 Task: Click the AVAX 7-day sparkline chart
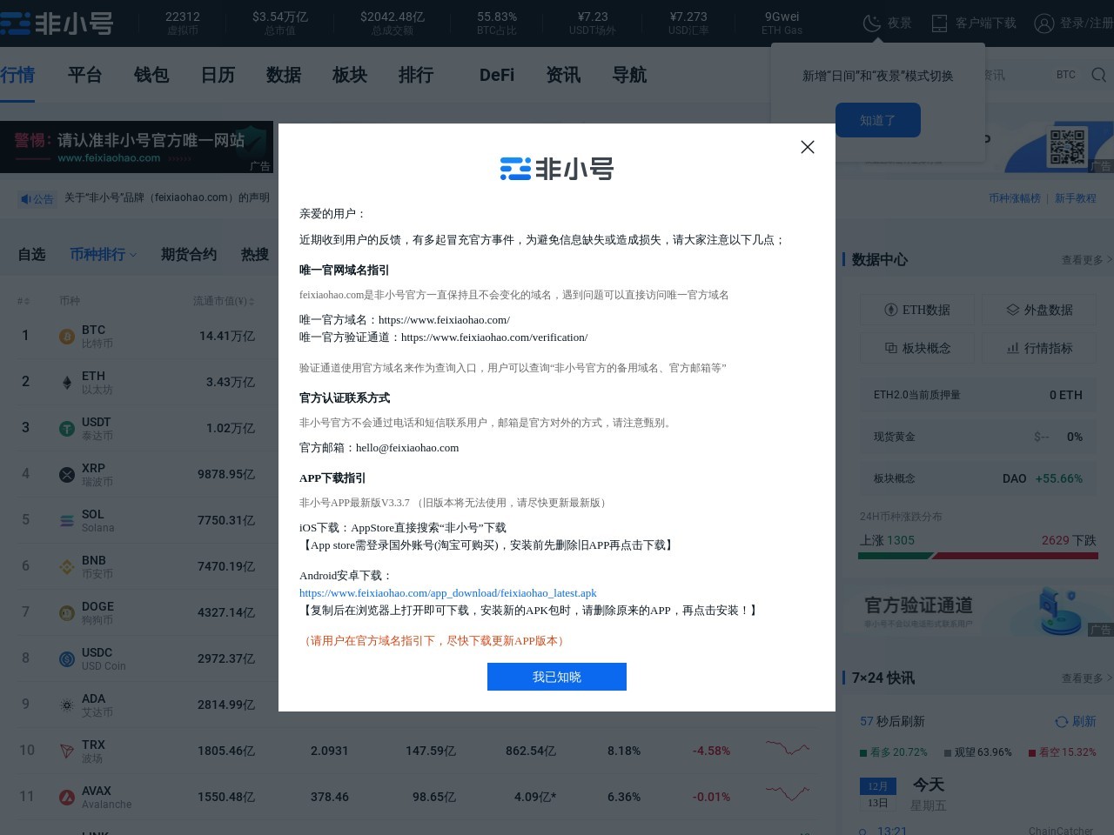pos(788,792)
